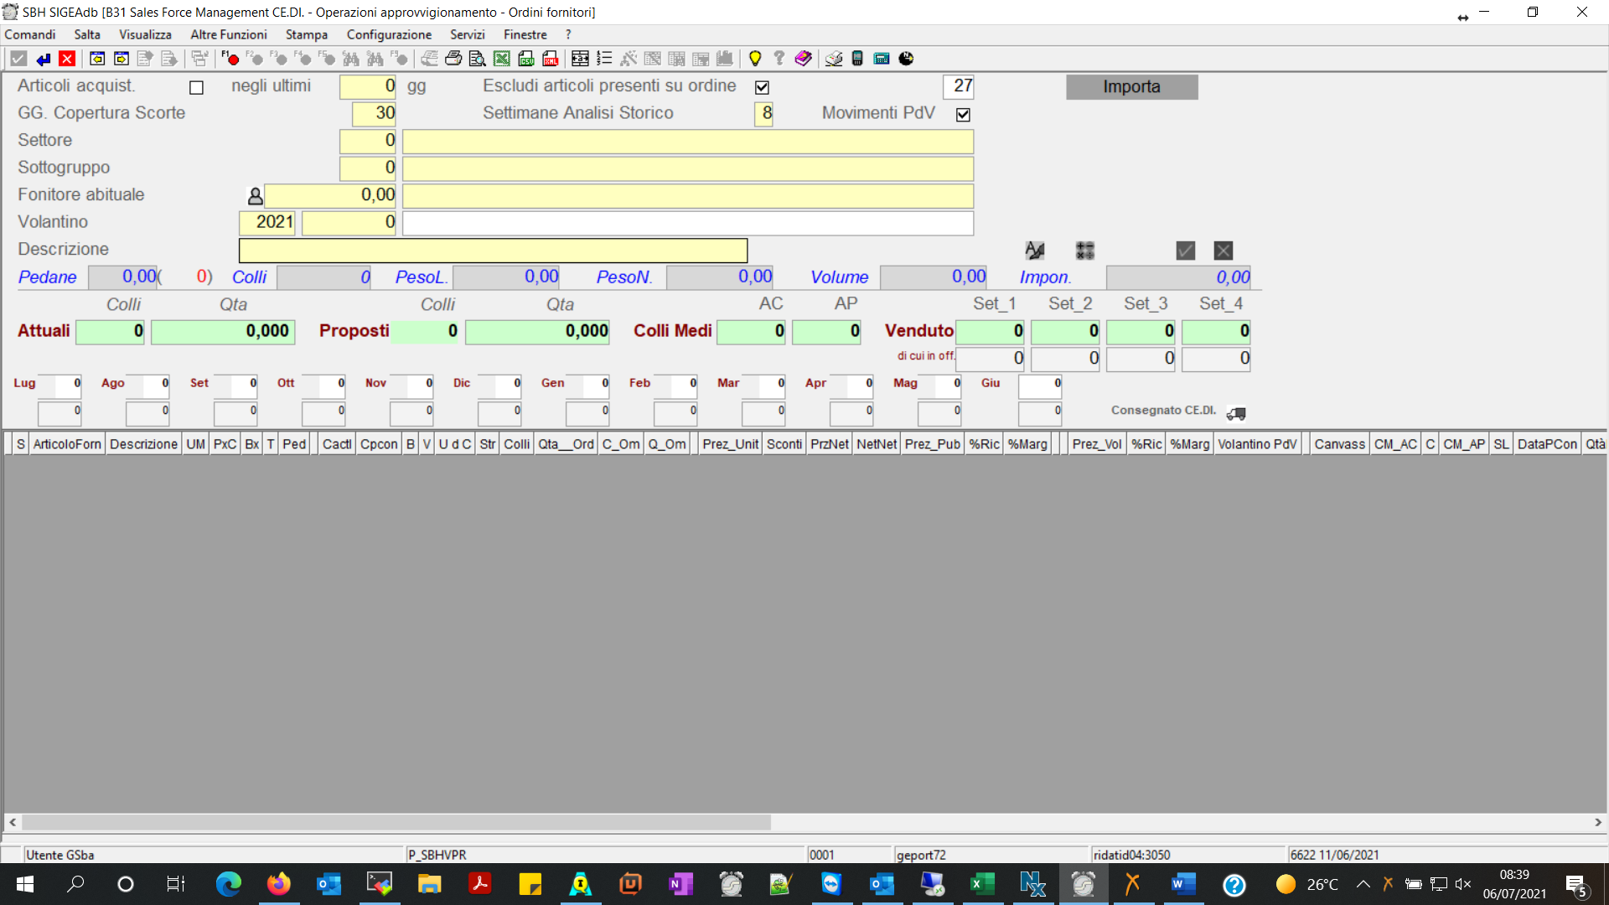The width and height of the screenshot is (1609, 905).
Task: Toggle the Movimenti PdV checkbox
Action: [963, 115]
